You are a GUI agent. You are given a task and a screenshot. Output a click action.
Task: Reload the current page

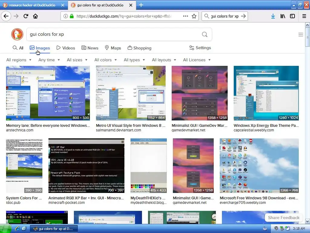pyautogui.click(x=26, y=16)
